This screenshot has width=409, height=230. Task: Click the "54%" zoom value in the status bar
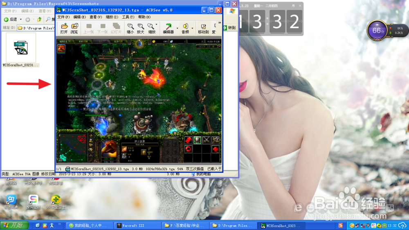click(180, 169)
